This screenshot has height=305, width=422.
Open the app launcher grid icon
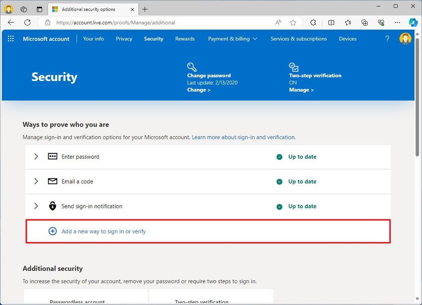[x=10, y=38]
